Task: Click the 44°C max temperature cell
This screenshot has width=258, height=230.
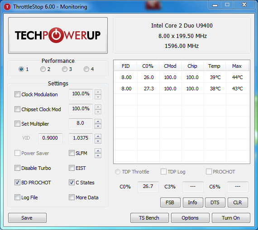Action: [x=238, y=77]
